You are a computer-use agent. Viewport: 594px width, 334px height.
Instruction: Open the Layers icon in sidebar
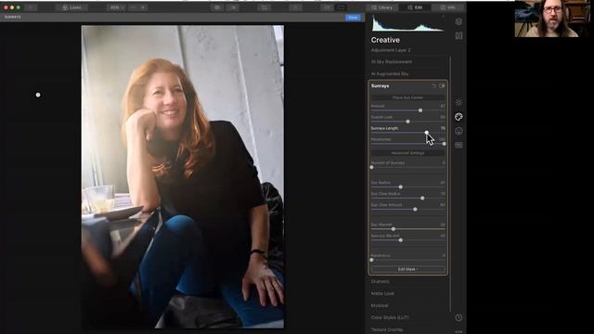tap(458, 21)
